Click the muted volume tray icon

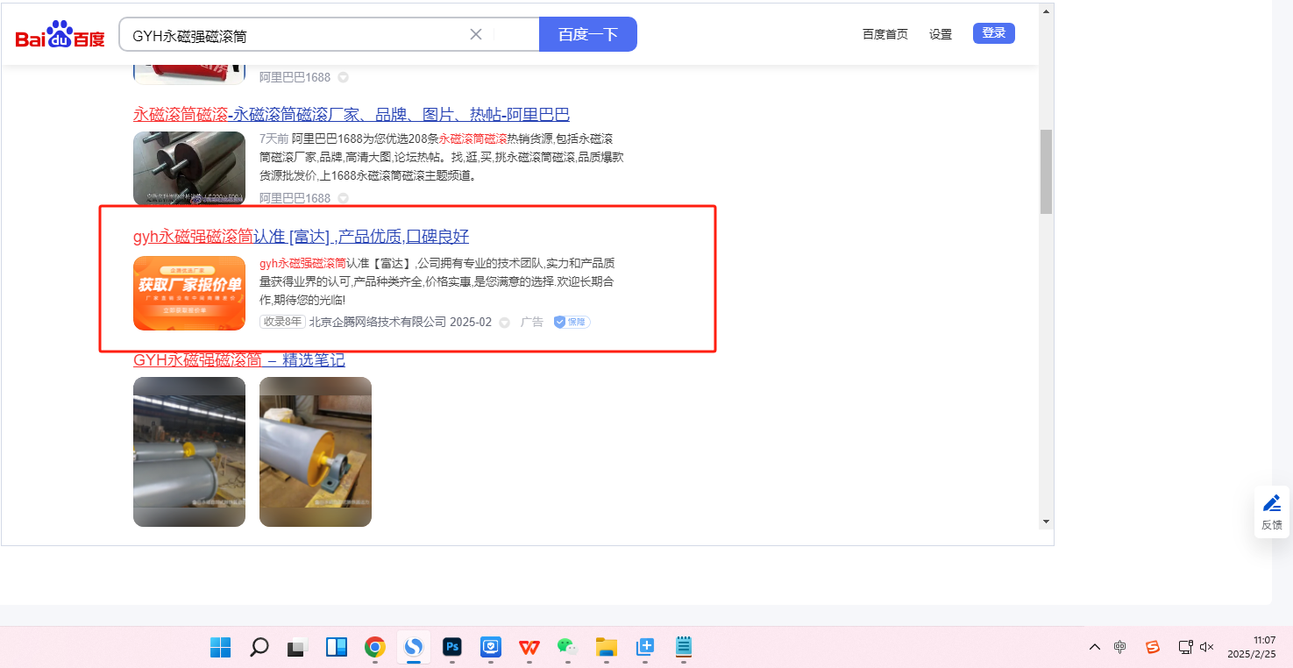[x=1207, y=647]
